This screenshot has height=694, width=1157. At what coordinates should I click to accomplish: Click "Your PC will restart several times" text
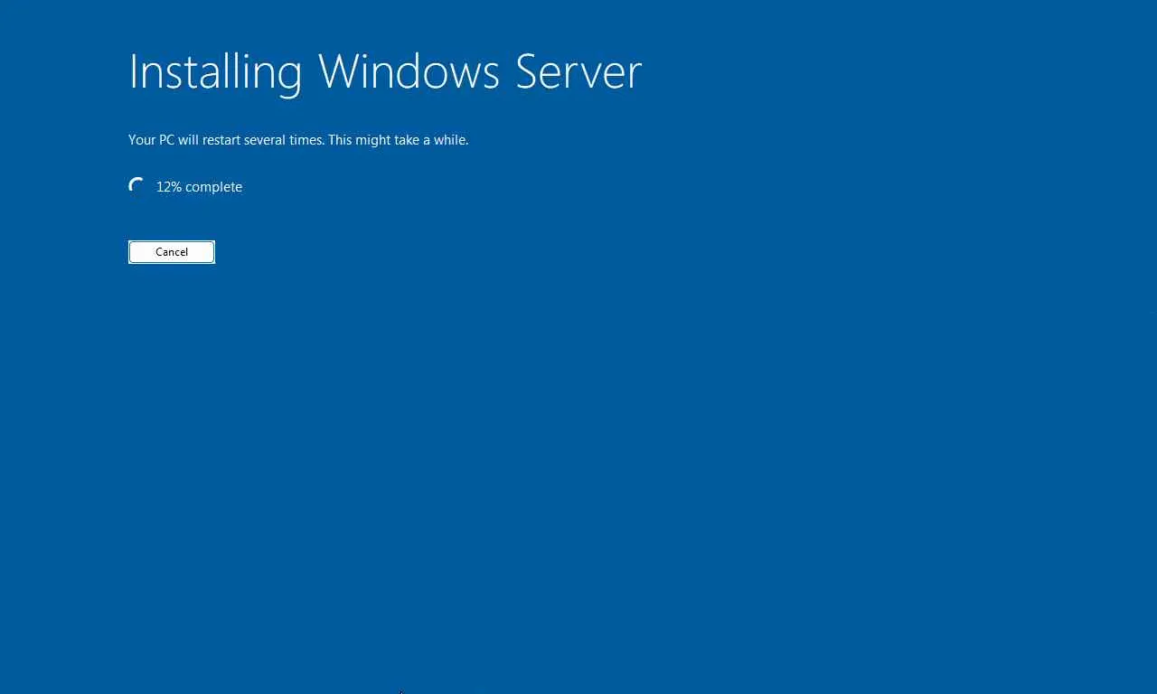[226, 140]
